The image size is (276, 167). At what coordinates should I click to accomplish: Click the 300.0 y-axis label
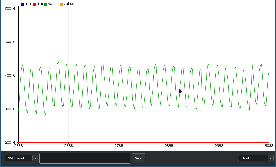[x=10, y=109]
